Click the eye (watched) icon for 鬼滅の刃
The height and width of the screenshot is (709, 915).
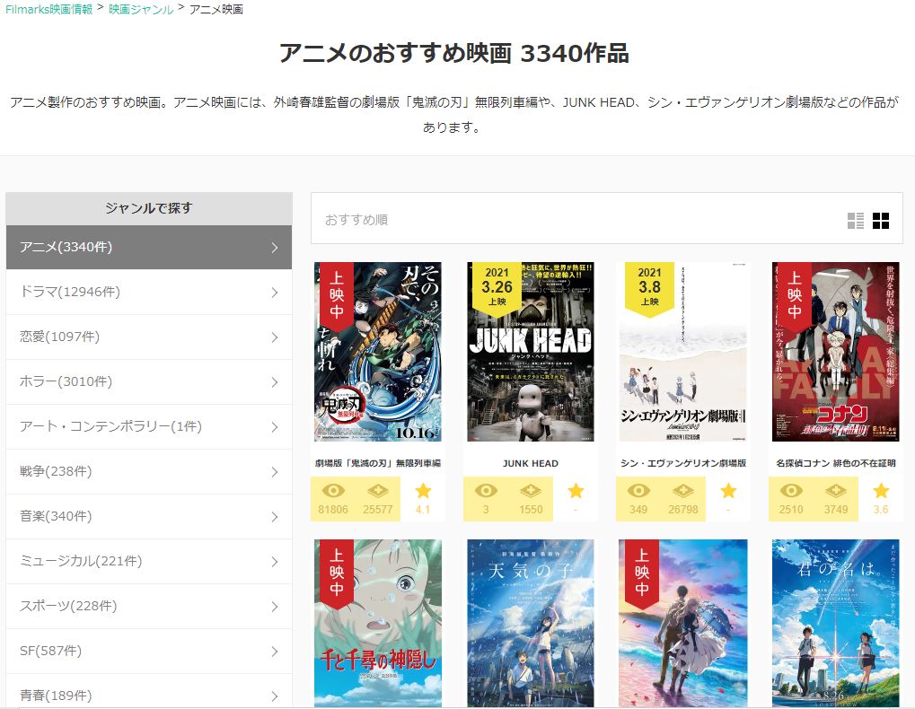(333, 491)
